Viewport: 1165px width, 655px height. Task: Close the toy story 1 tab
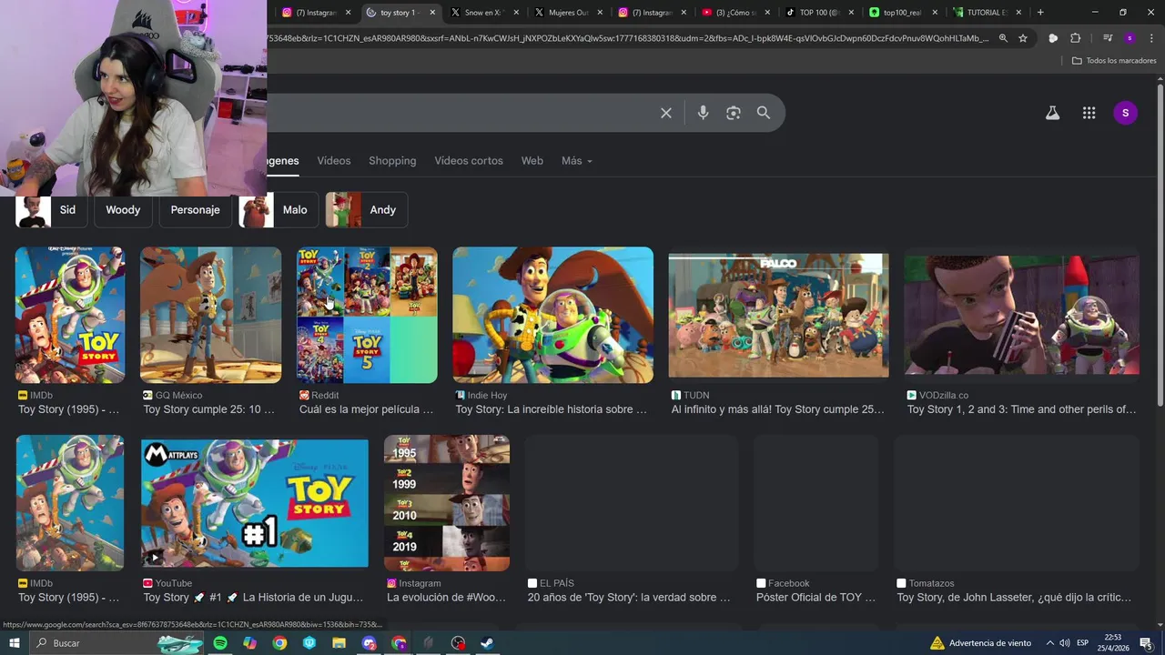point(432,13)
